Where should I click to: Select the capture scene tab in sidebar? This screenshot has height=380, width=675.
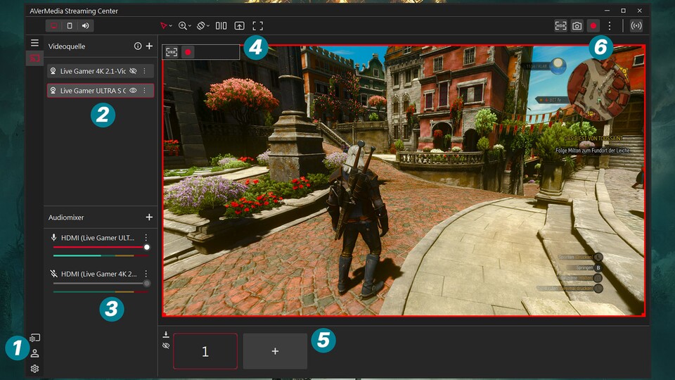coord(34,58)
